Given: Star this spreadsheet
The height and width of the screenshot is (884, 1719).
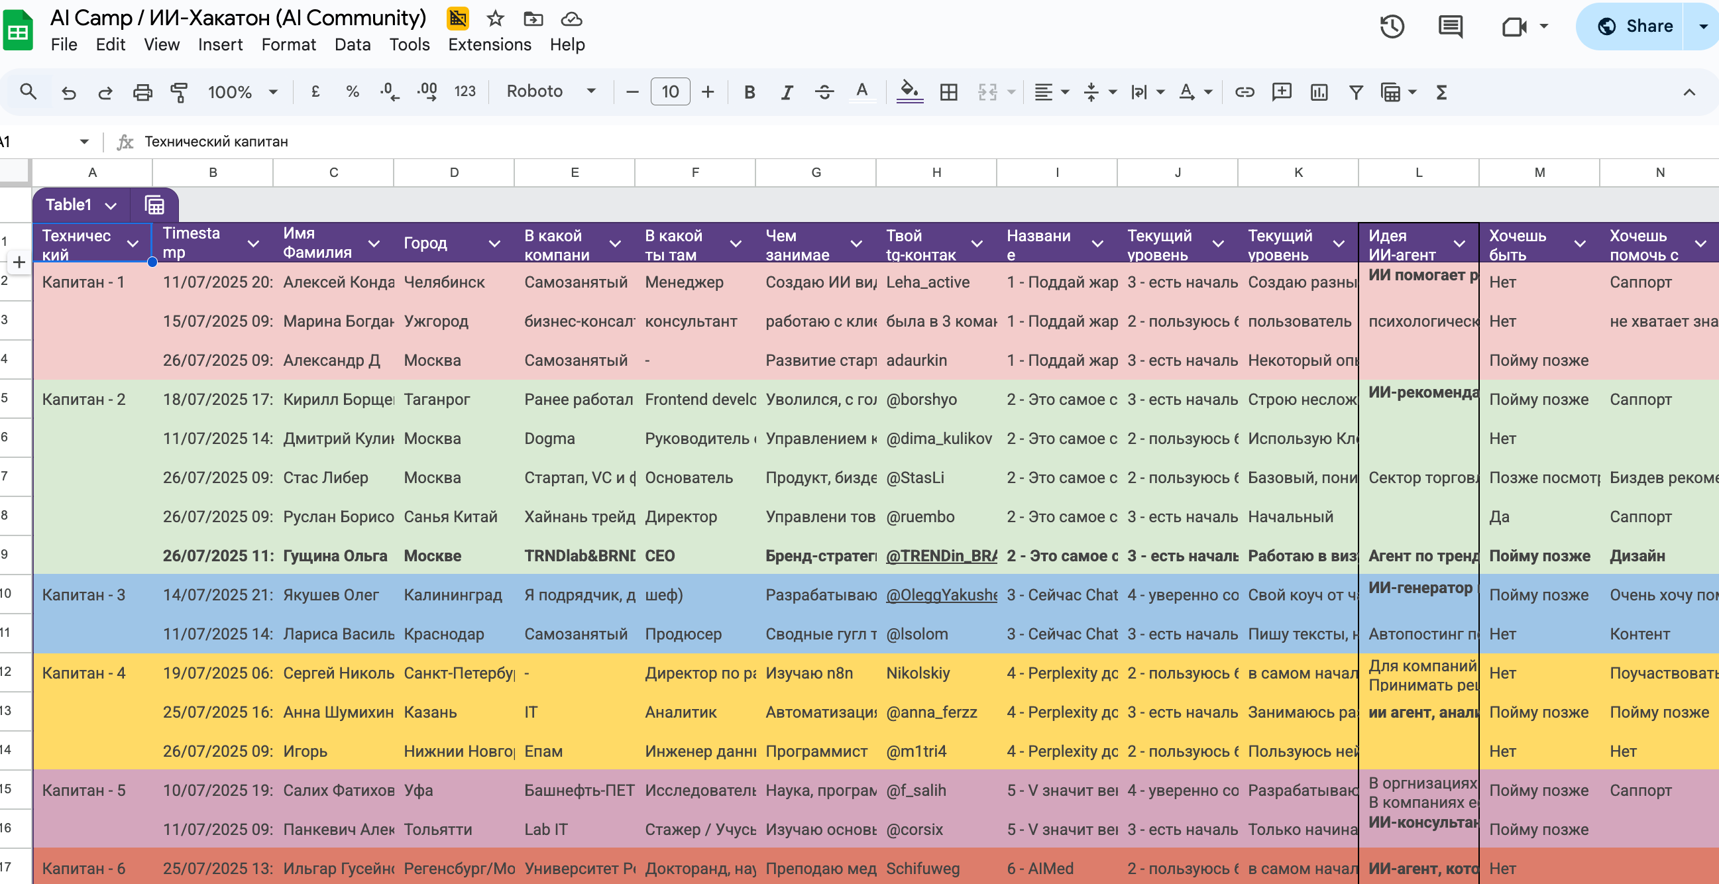Looking at the screenshot, I should [x=494, y=19].
